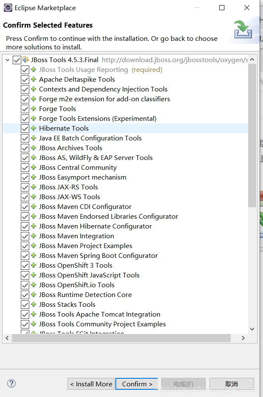Screen dimensions: 263x397
Task: Click the horizontal scrollbar right arrow
Action: click(x=243, y=338)
